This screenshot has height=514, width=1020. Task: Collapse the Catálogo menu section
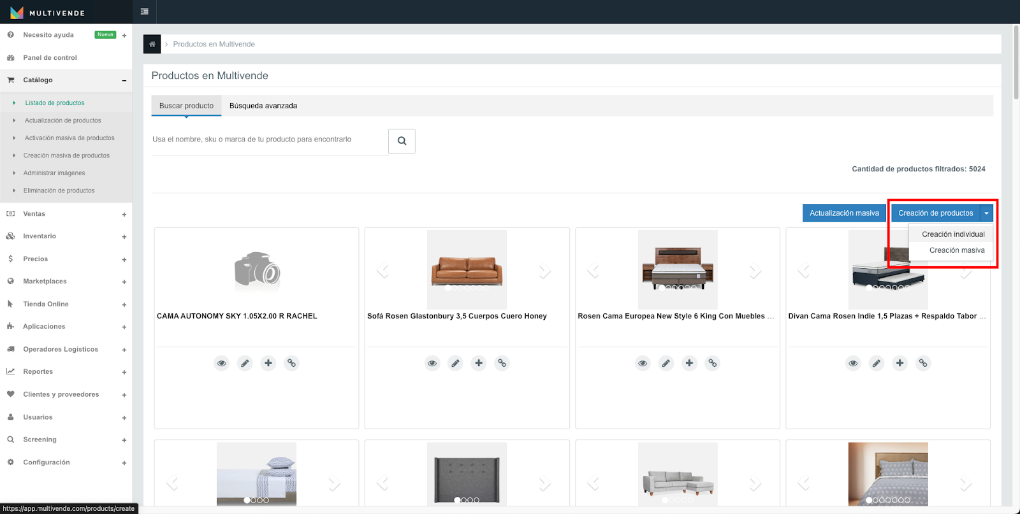pyautogui.click(x=124, y=80)
